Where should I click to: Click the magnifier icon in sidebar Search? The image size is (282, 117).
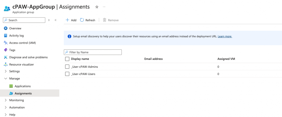[x=6, y=20]
